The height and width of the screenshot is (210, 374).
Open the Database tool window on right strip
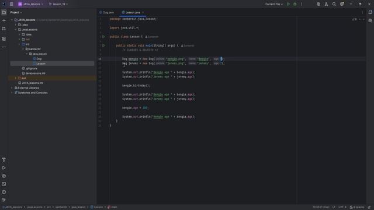(x=370, y=21)
